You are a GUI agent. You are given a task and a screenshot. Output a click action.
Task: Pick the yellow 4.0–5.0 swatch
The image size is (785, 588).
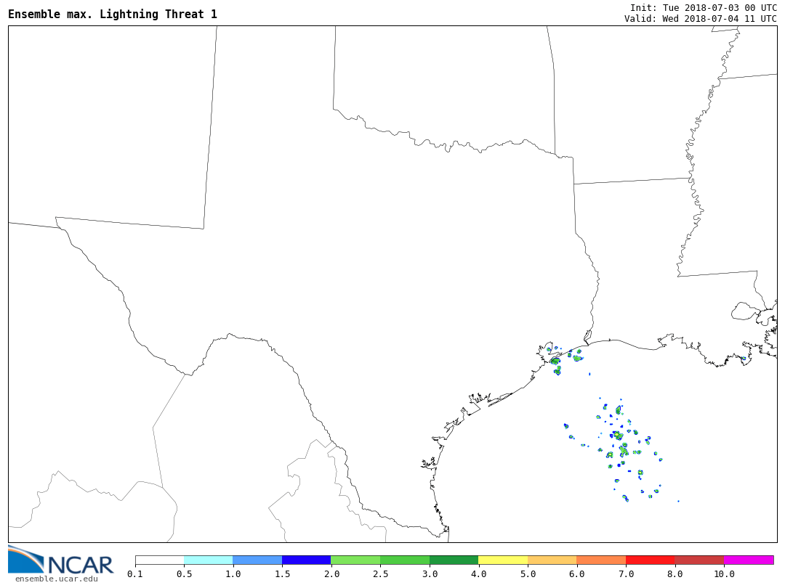[x=503, y=560]
